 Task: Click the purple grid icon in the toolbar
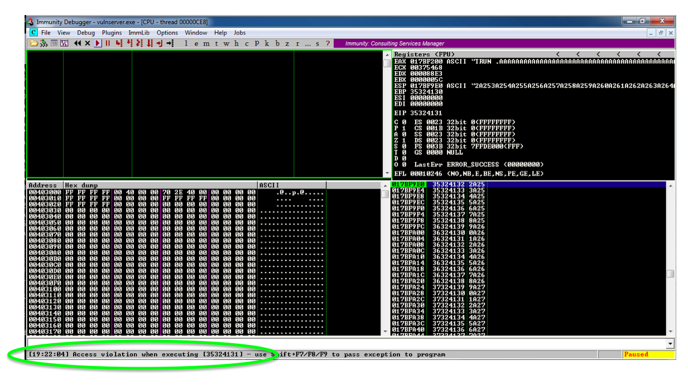tap(64, 43)
